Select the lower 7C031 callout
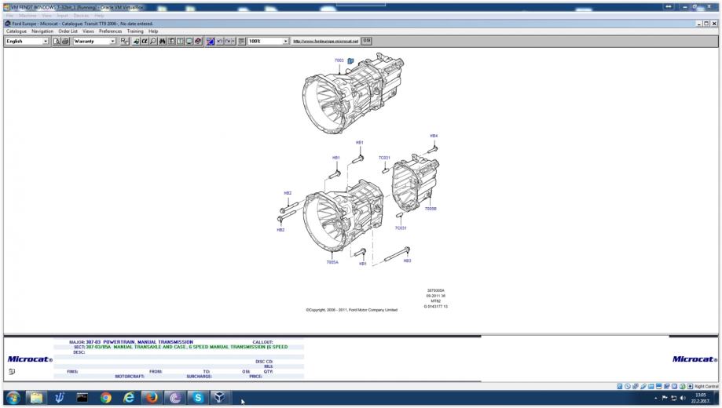This screenshot has height=408, width=722. 401,228
